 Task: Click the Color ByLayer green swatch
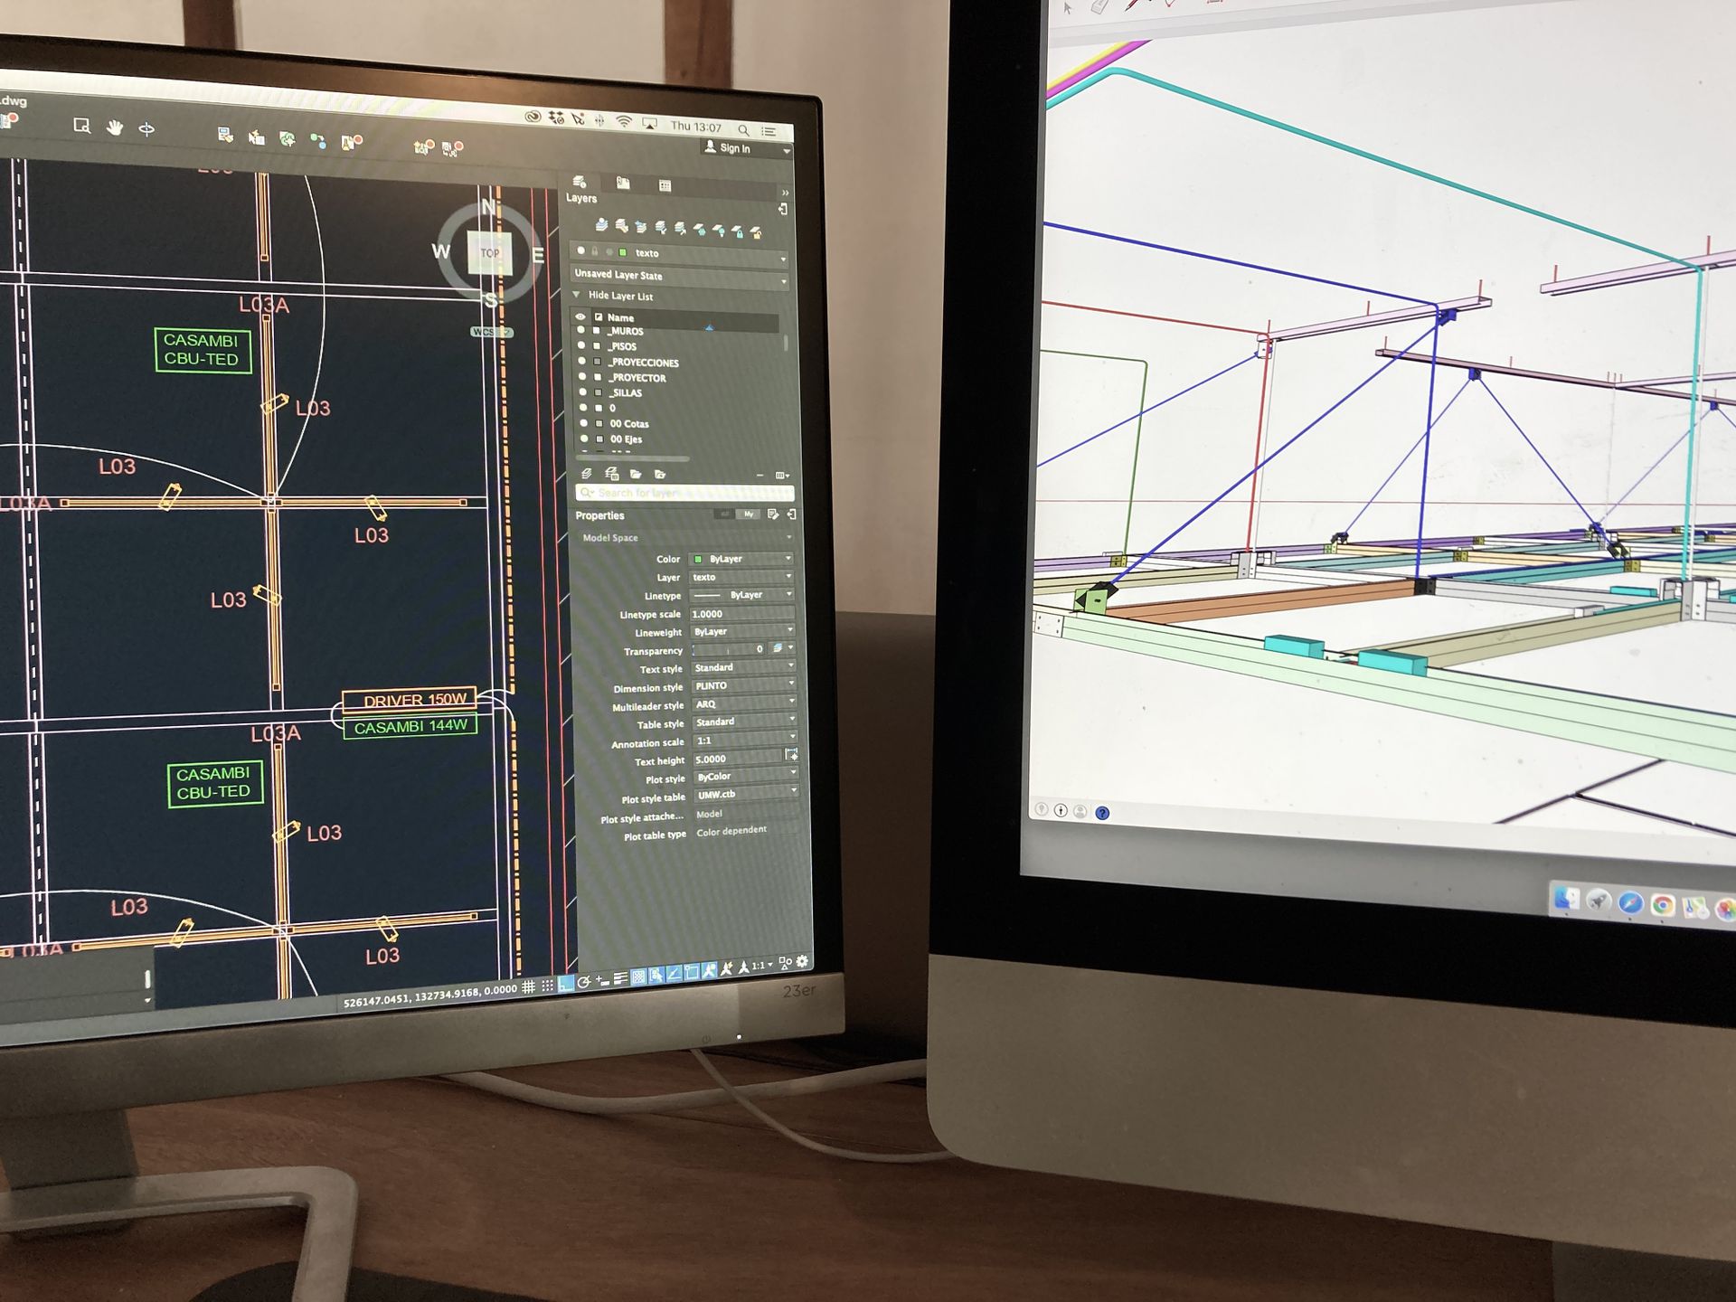[697, 559]
